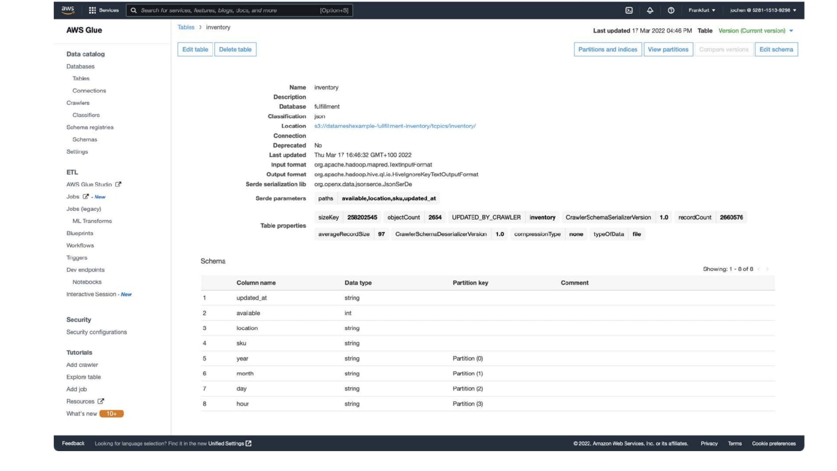Open the Add crawler tutorial
Viewport: 837px width, 471px height.
pos(82,365)
